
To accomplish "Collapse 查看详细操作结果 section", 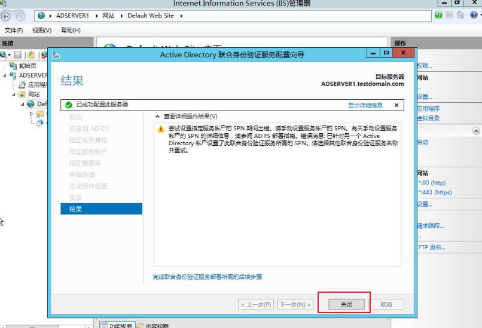I will (157, 117).
